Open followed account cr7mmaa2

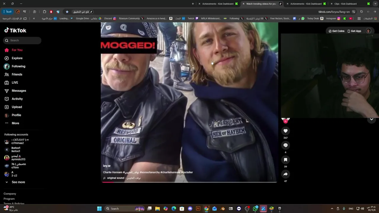17,141
